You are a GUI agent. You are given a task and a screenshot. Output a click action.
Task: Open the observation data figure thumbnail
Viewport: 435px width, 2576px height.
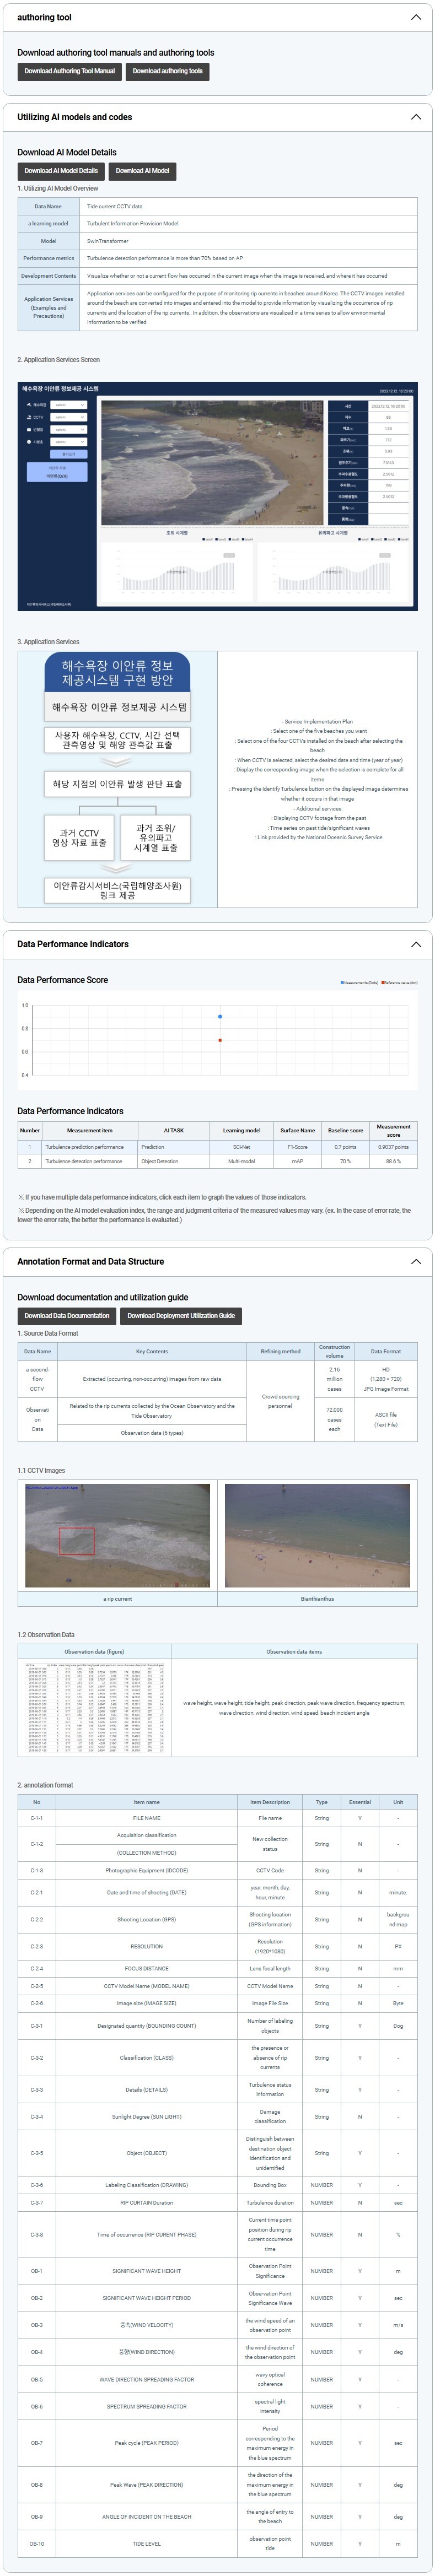click(94, 1708)
